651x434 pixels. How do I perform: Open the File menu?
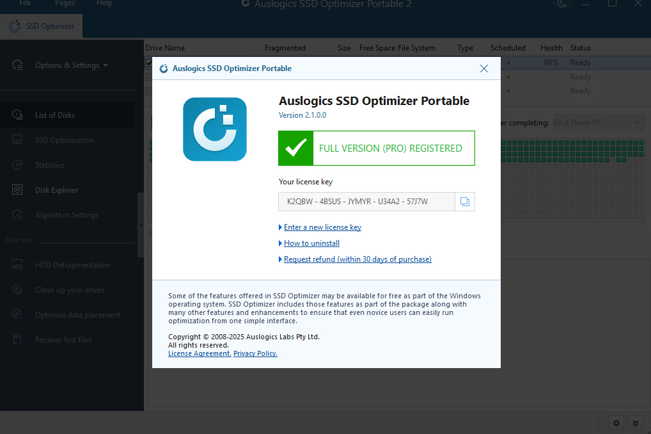coord(25,4)
